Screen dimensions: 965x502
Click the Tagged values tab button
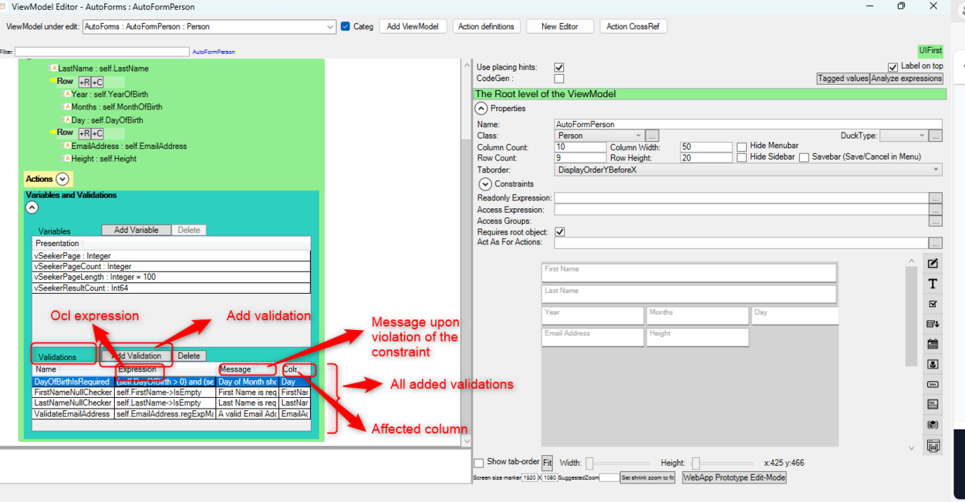tap(843, 79)
